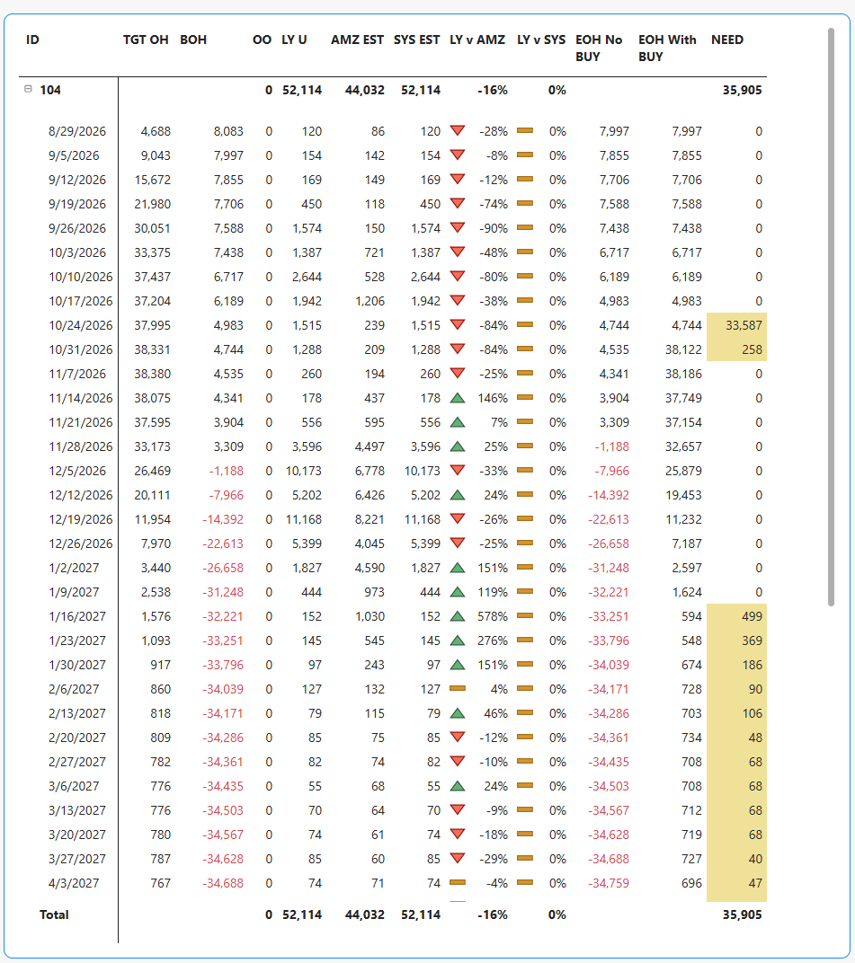The image size is (855, 963).
Task: Click orange LY v SYS dash in 12/19/2026 row
Action: tap(525, 518)
